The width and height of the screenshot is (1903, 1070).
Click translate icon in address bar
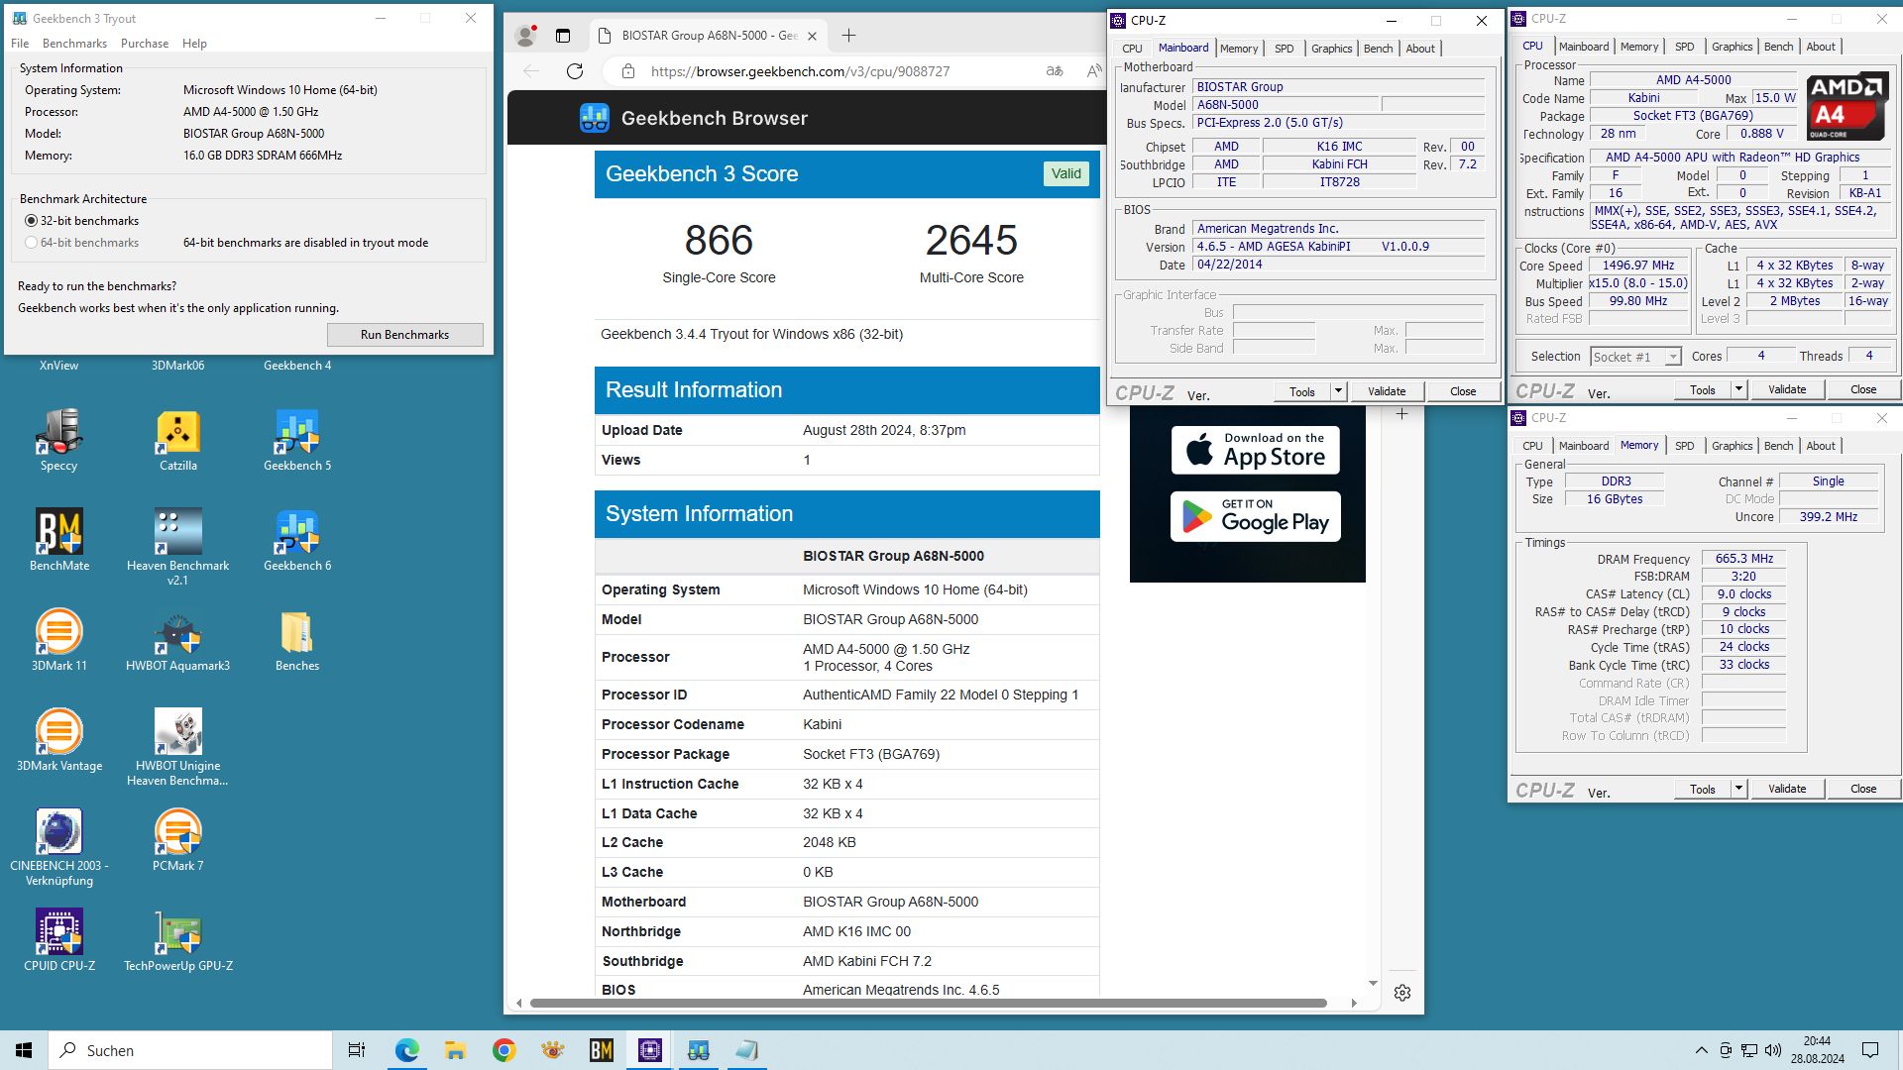pyautogui.click(x=1055, y=71)
